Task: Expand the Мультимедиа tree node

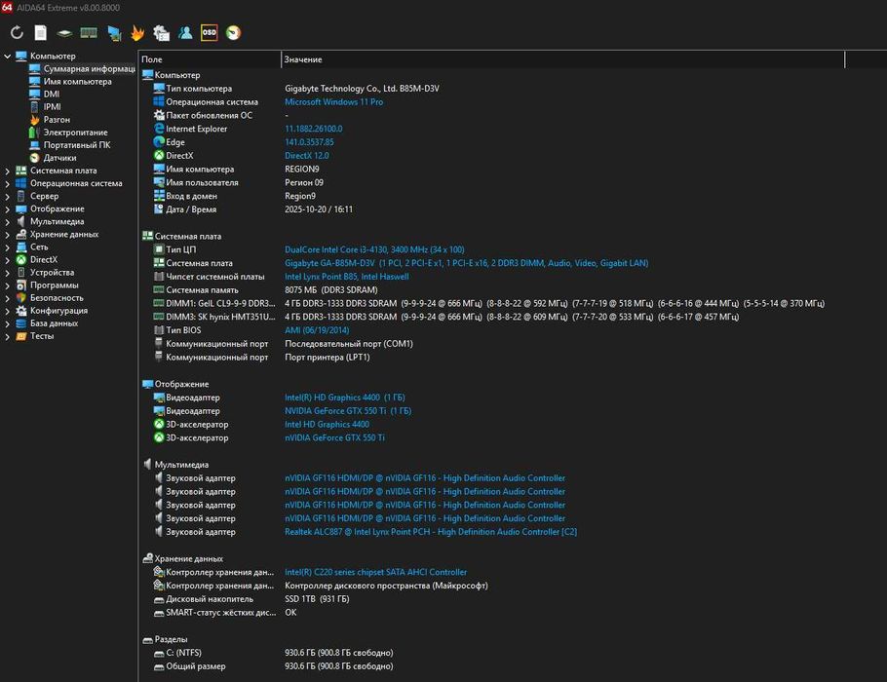Action: pos(8,222)
